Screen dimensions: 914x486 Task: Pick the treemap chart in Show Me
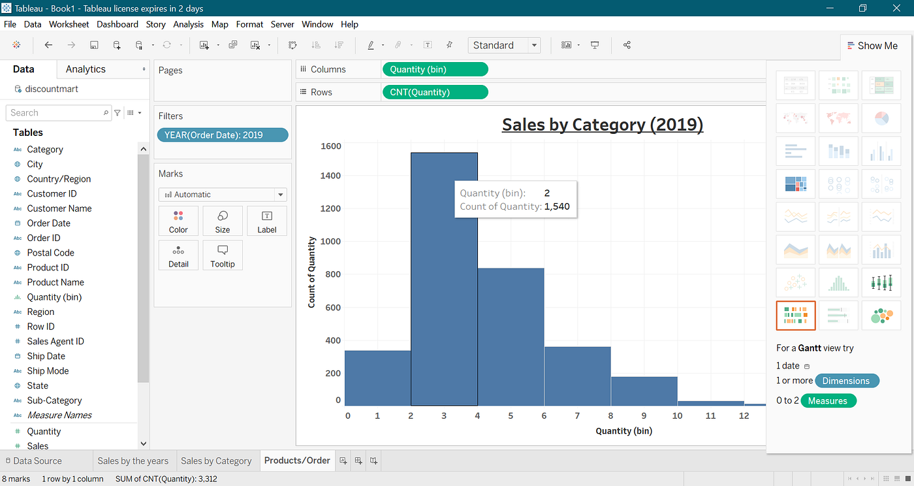point(796,184)
